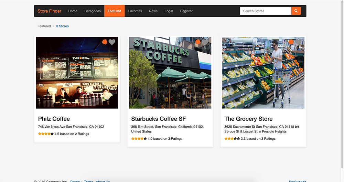Favorite The Grocery Store with the heart icon
Screen dimensions: 344x182
pos(298,42)
